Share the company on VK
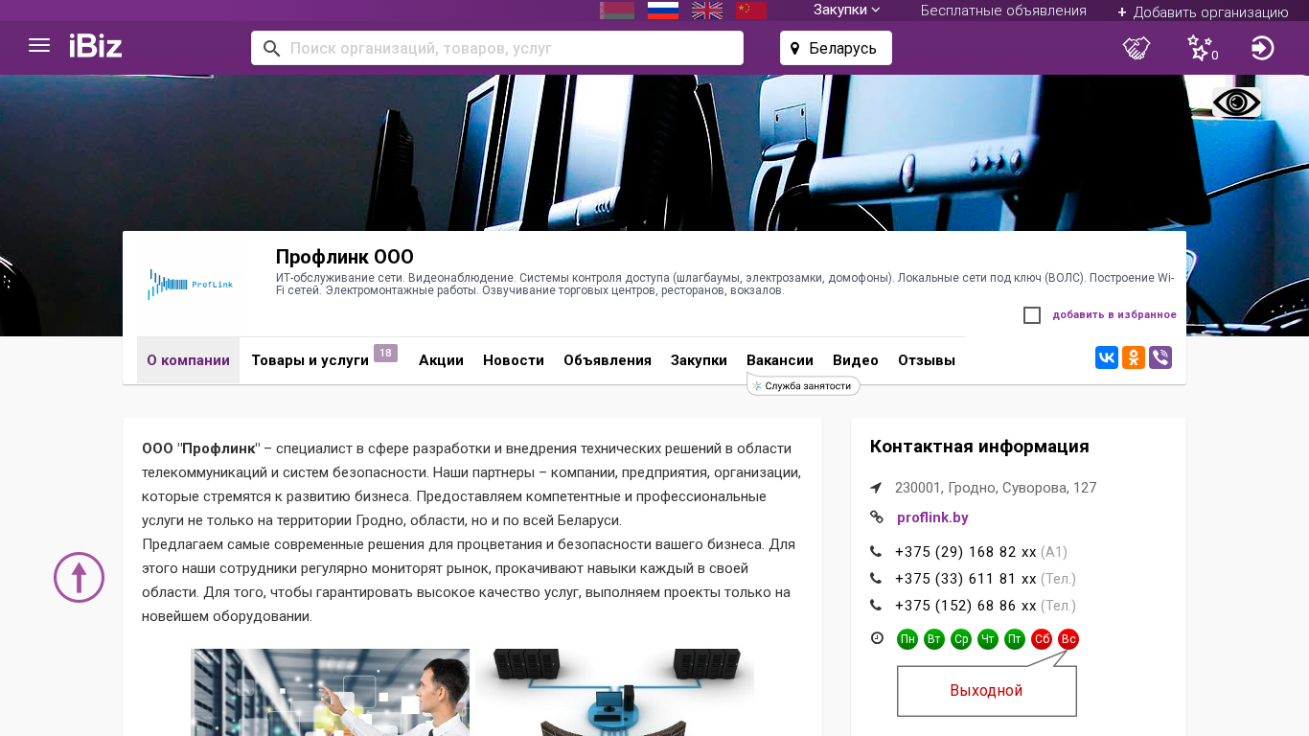 coord(1107,357)
